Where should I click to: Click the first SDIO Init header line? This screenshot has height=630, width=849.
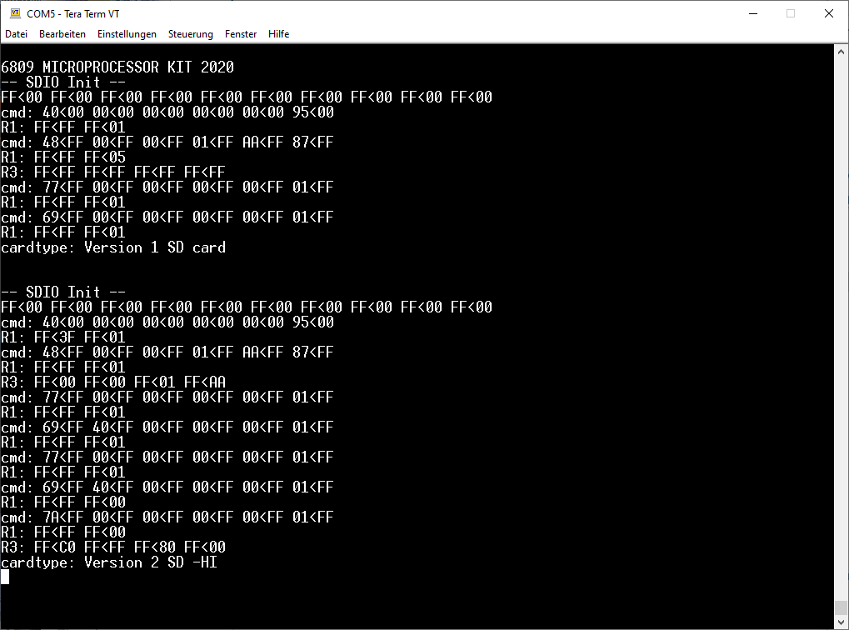pos(63,82)
